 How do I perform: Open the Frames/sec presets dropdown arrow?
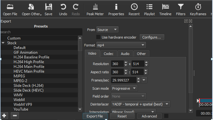pyautogui.click(x=144, y=80)
